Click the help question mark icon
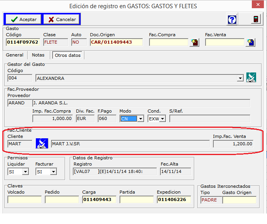The width and height of the screenshot is (267, 224). [x=232, y=19]
